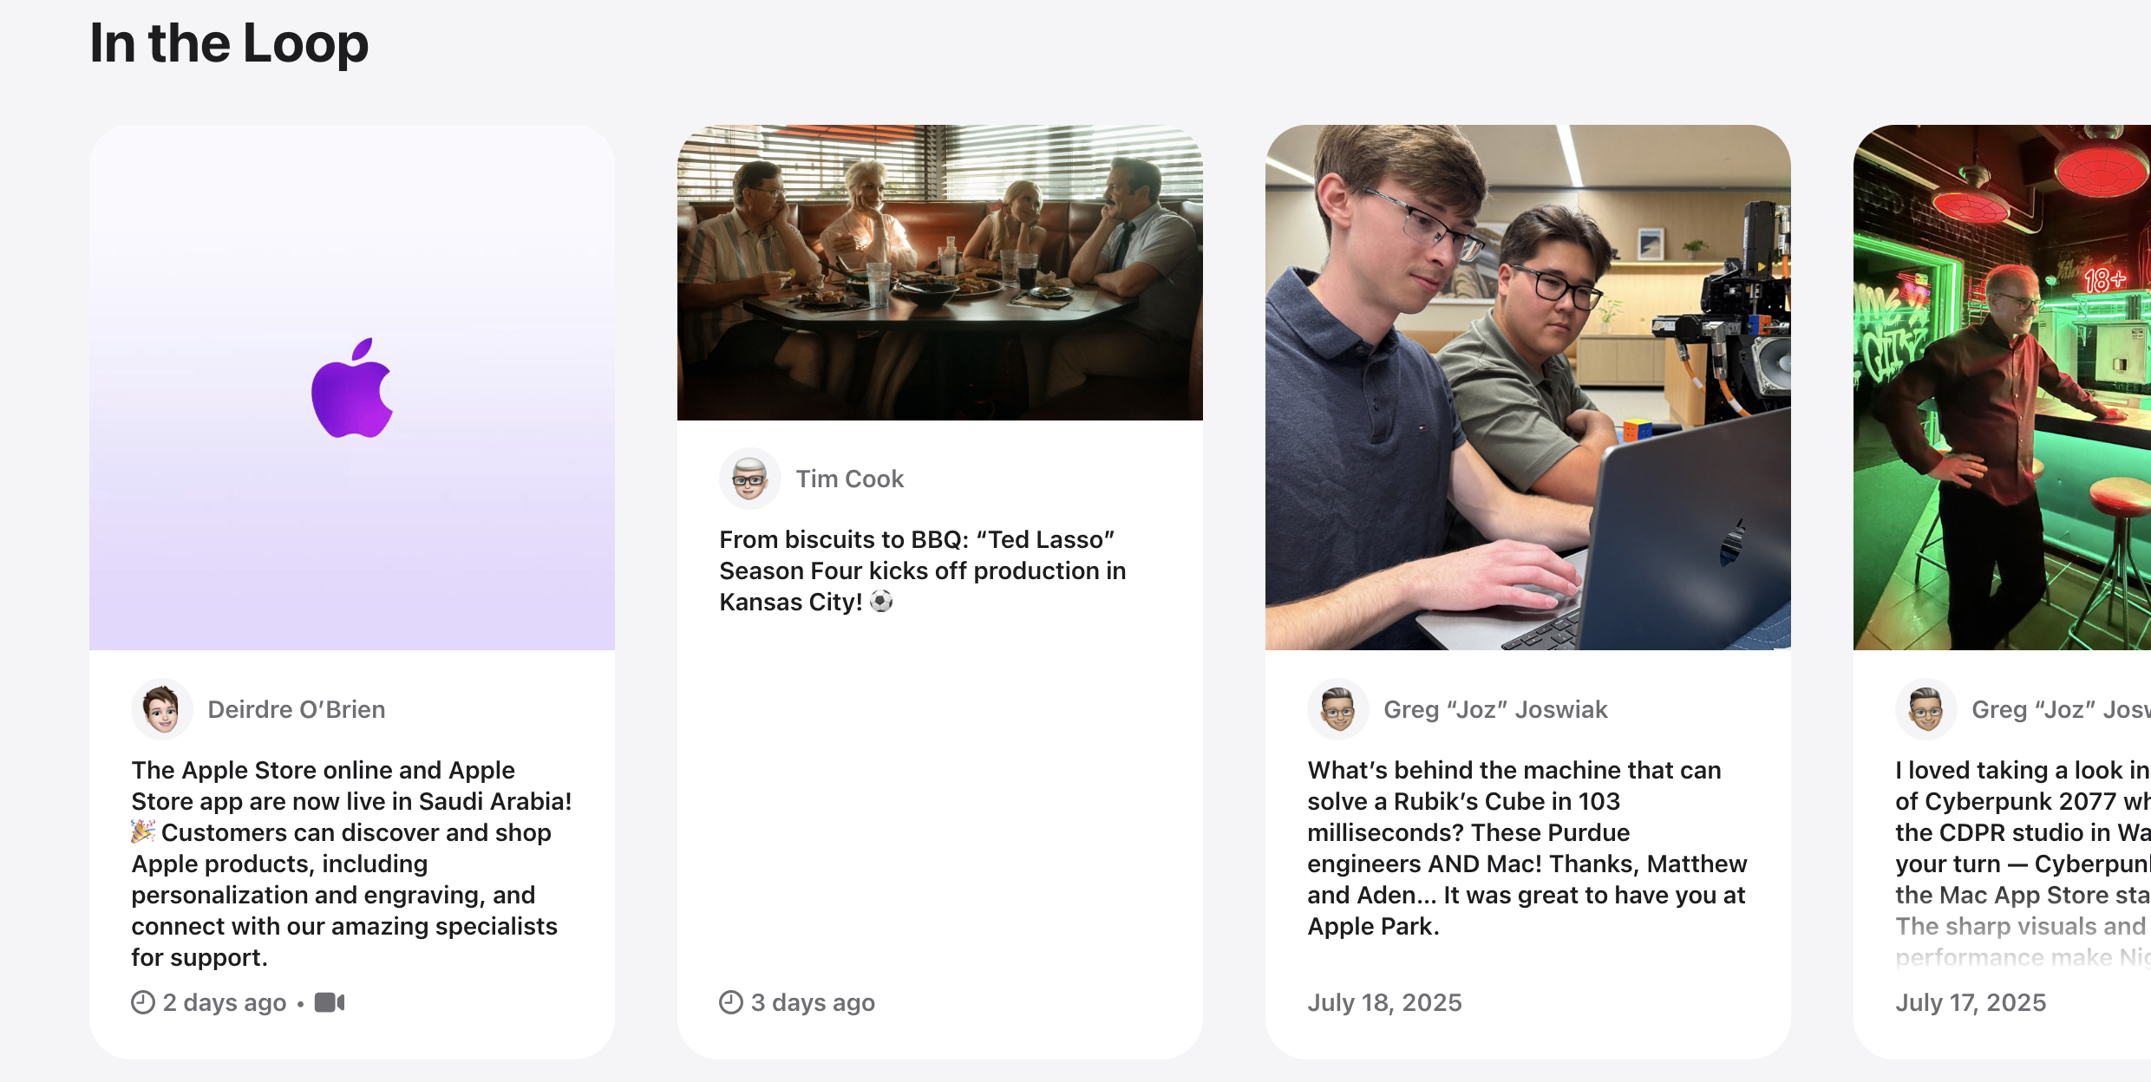Image resolution: width=2151 pixels, height=1082 pixels.
Task: Click Joz's avatar on the Rubik's Cube post
Action: click(x=1338, y=709)
